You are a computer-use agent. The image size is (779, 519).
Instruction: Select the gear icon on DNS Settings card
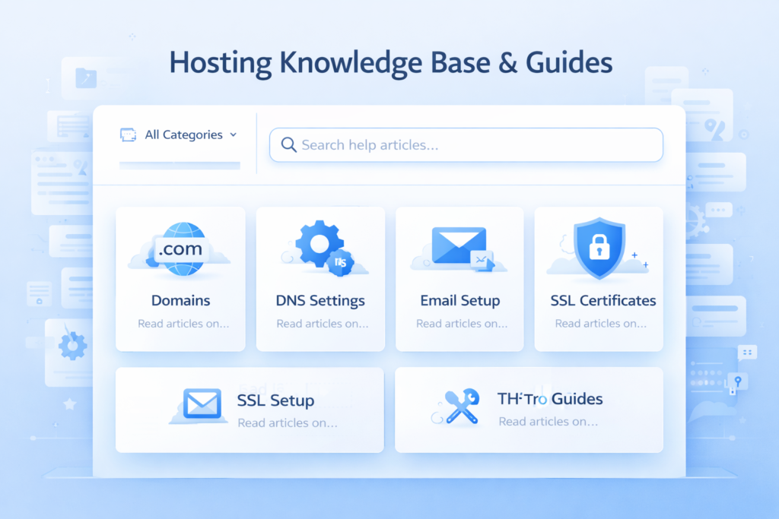(x=318, y=243)
